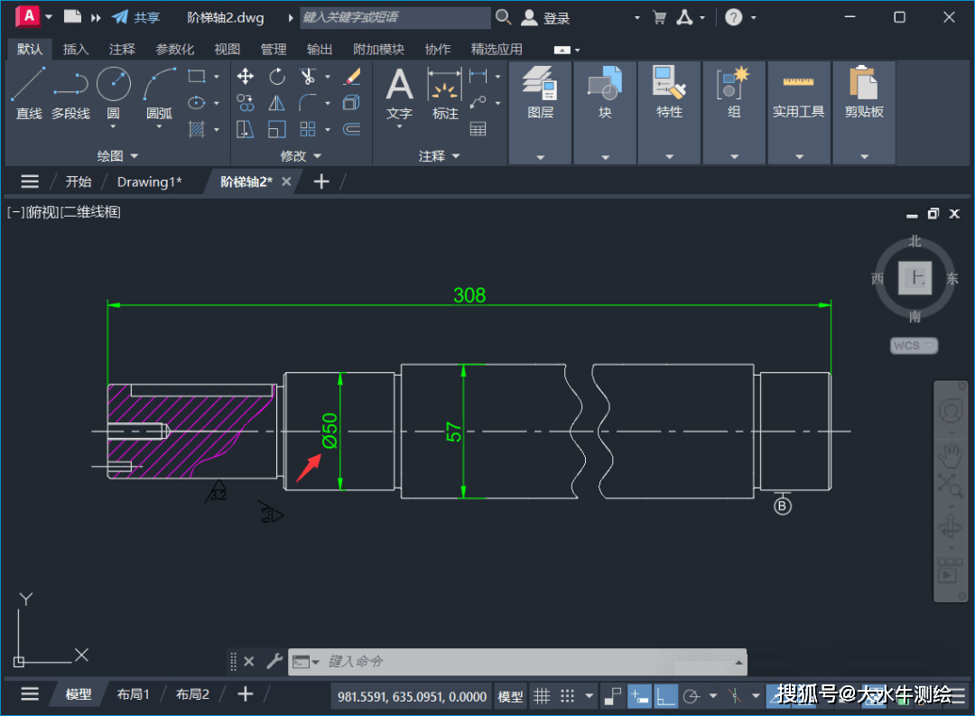The height and width of the screenshot is (716, 975).
Task: Click the Share (共享) button
Action: tap(137, 17)
